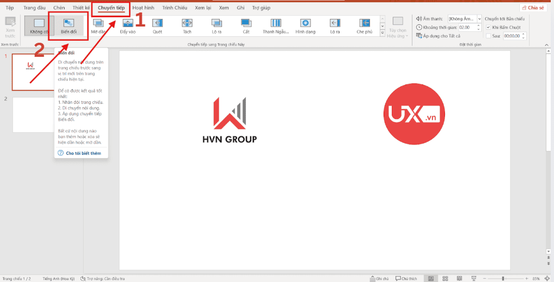554x282 pixels.
Task: Switch to Slide Sorter view in status bar
Action: [x=445, y=278]
